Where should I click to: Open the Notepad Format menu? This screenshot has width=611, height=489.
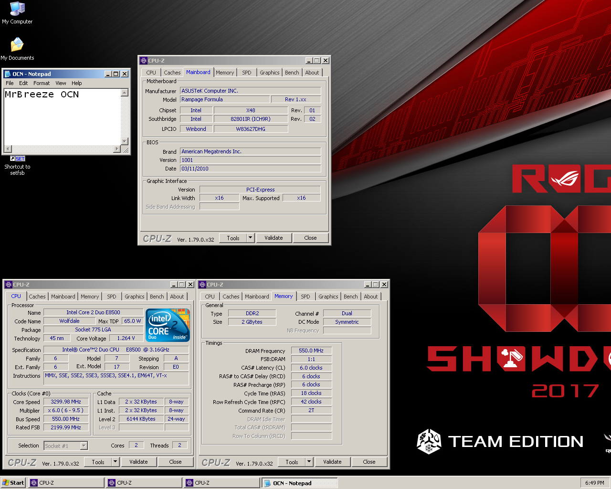click(42, 83)
